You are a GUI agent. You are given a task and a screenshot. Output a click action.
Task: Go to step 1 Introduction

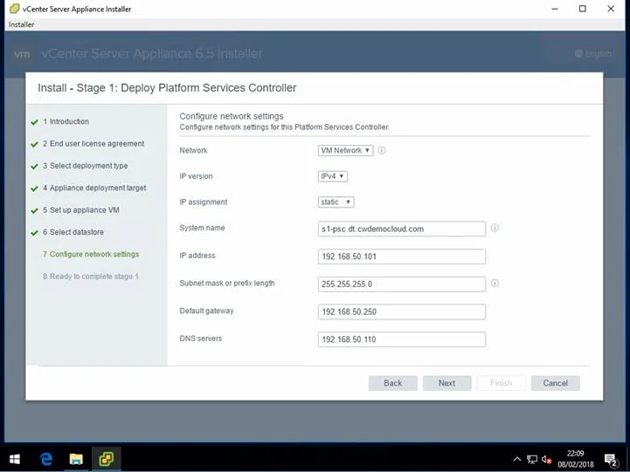(66, 121)
